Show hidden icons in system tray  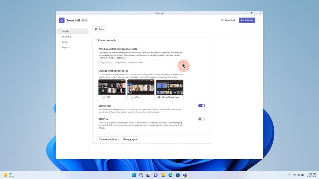(289, 175)
